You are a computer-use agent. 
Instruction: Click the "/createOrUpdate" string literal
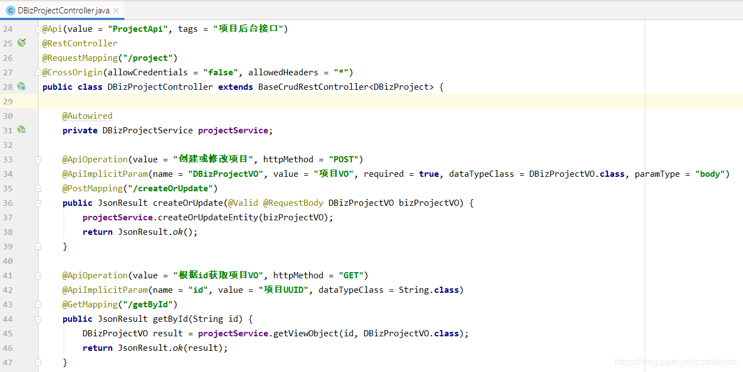click(x=170, y=188)
